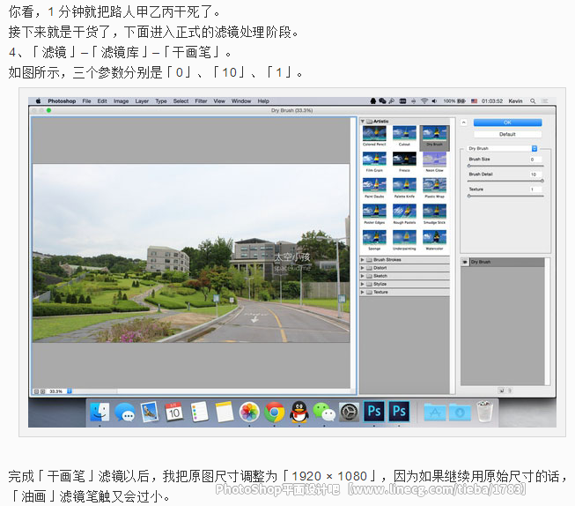Open the Image menu
This screenshot has width=575, height=506.
(x=121, y=101)
